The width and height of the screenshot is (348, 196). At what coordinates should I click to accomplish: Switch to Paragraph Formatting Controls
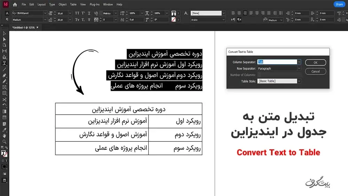click(x=7, y=20)
